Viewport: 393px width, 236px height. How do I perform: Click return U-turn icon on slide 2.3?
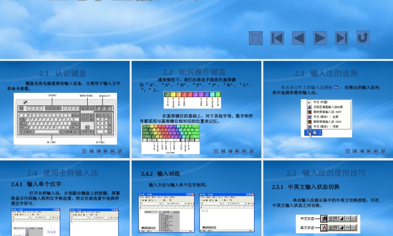pos(383,151)
